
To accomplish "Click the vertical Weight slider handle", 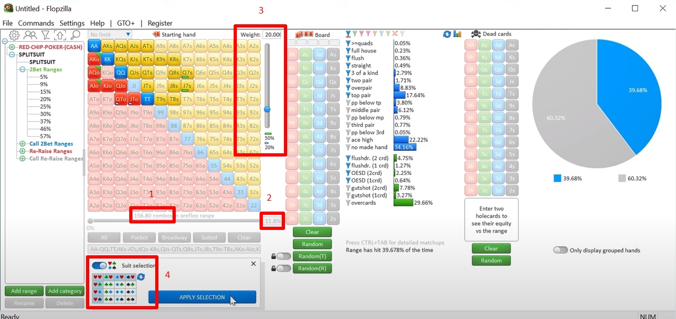I will click(267, 109).
